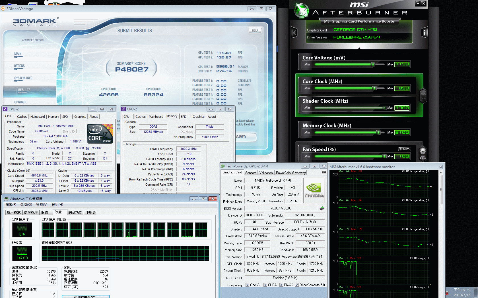Open Mainboard tab in the left CPU-Z window

(38, 117)
